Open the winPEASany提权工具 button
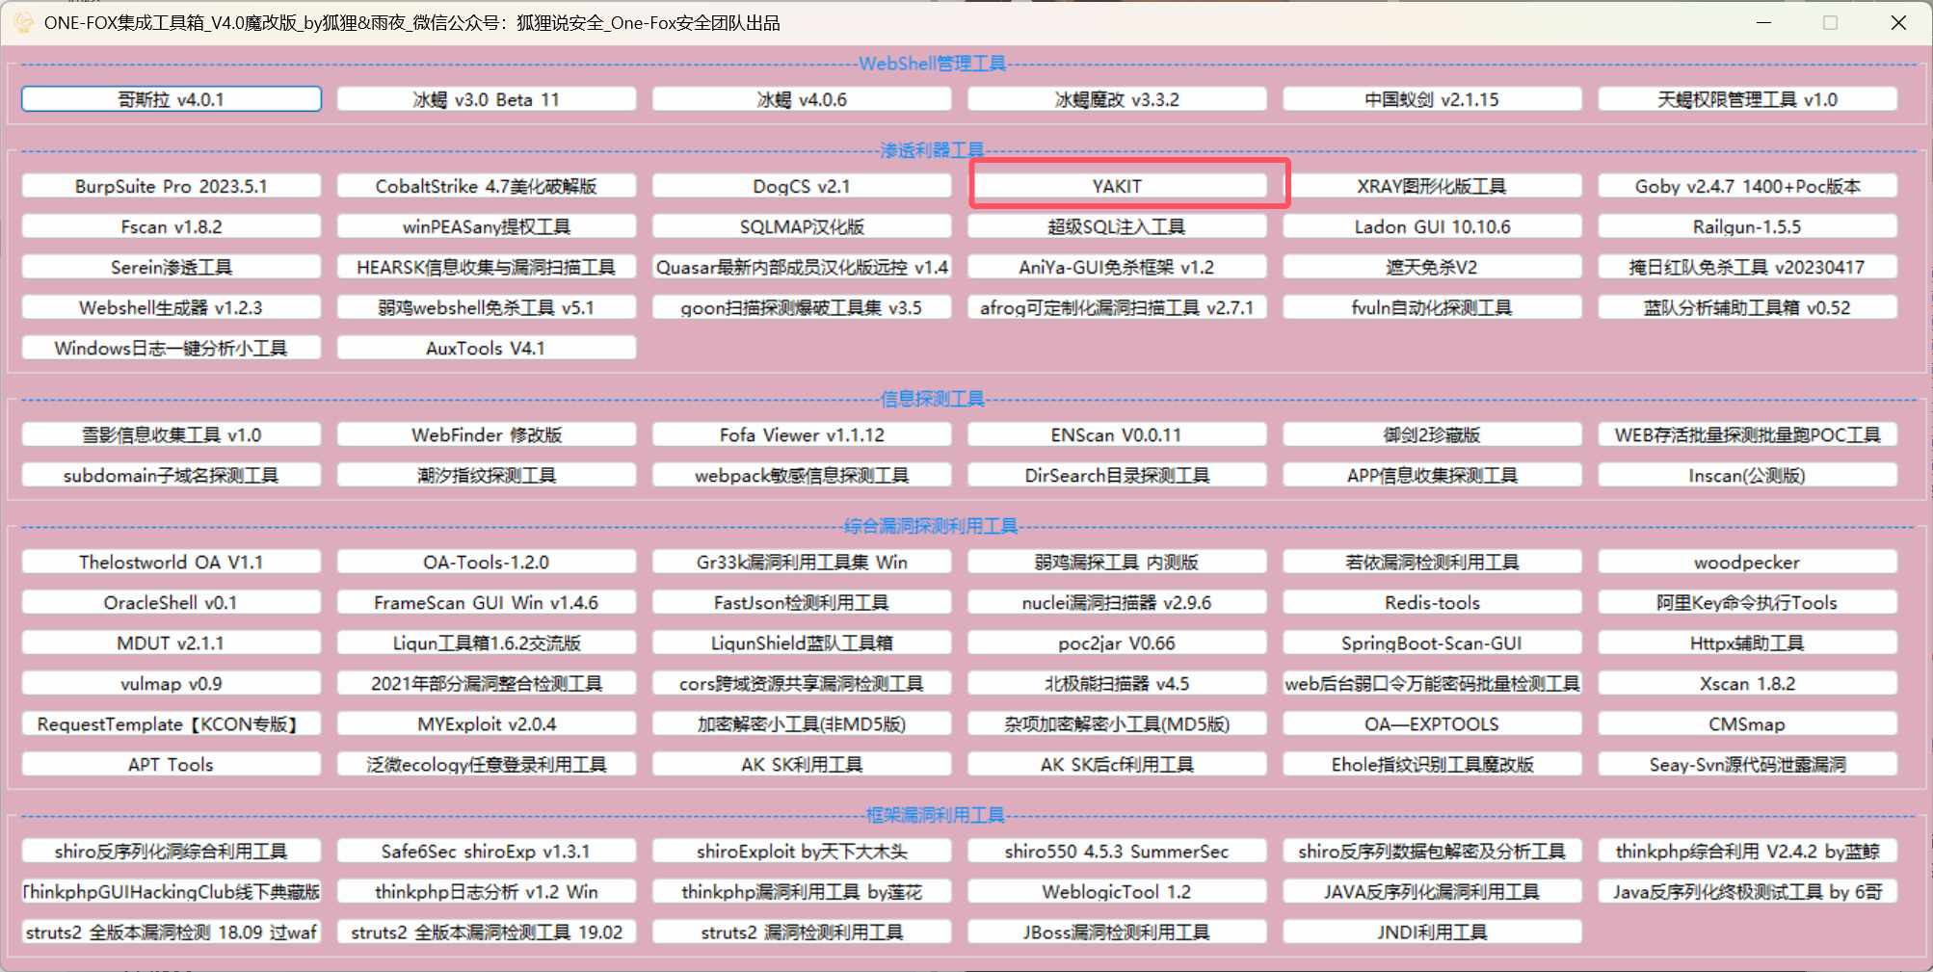Viewport: 1933px width, 972px height. [487, 226]
